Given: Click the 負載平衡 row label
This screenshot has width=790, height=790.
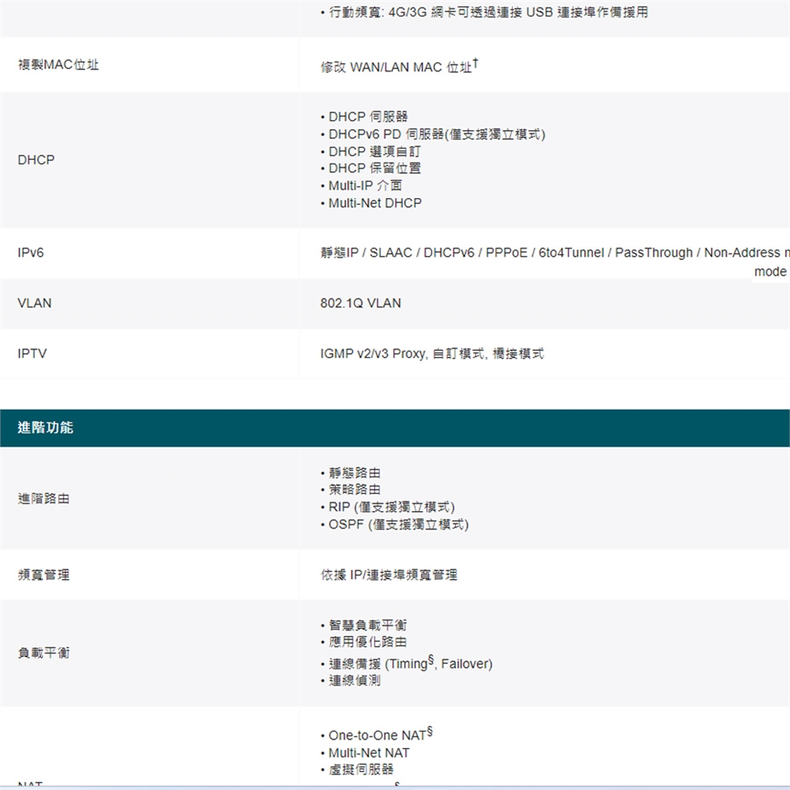Looking at the screenshot, I should click(x=44, y=653).
